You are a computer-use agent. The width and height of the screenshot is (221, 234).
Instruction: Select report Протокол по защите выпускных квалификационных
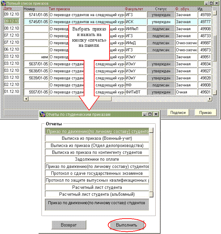[x=97, y=180]
